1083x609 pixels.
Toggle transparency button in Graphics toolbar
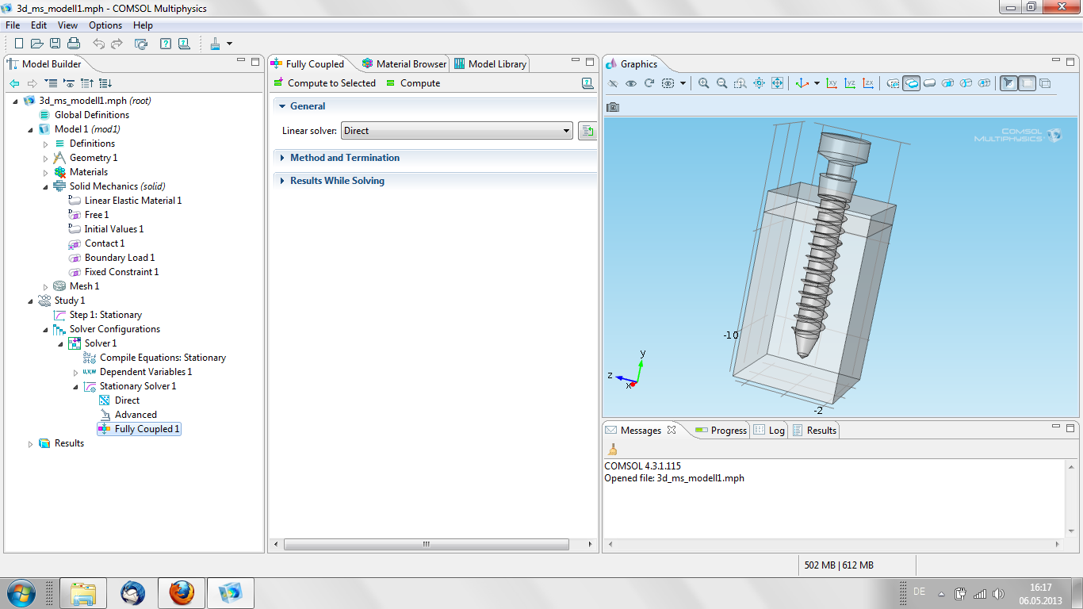(1027, 83)
